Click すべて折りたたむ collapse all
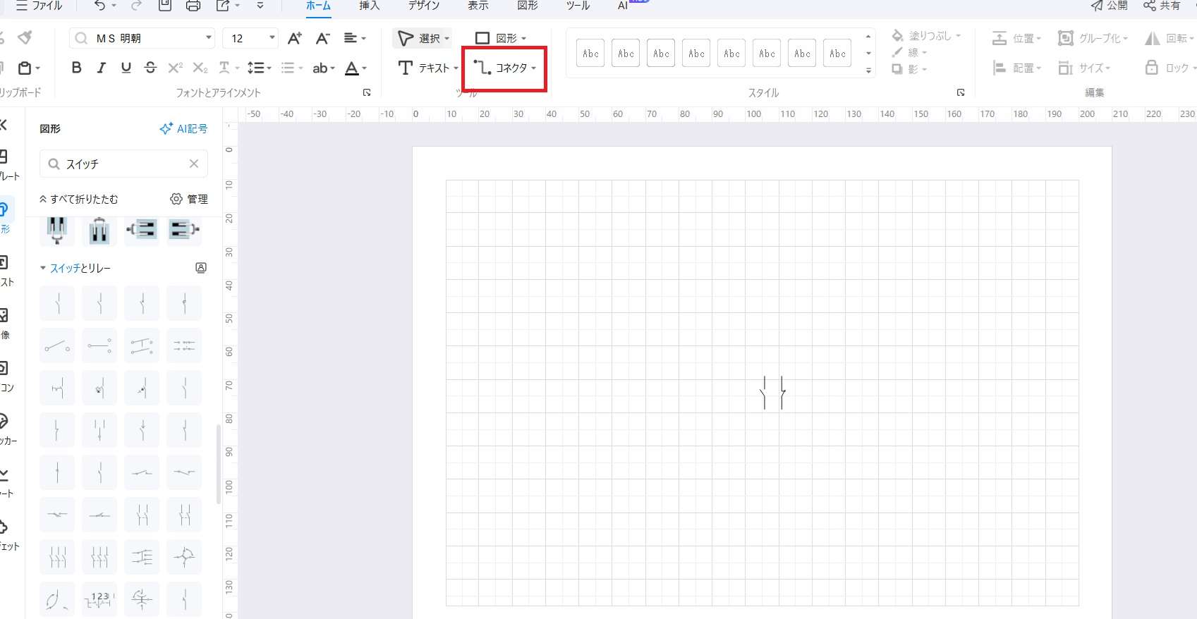Image resolution: width=1197 pixels, height=619 pixels. tap(78, 199)
